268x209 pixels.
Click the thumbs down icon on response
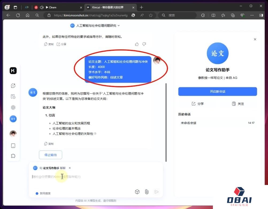144,44
